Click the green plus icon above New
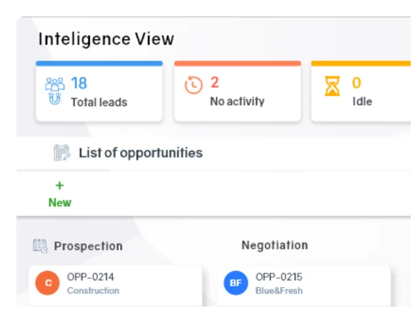The width and height of the screenshot is (411, 323). [x=59, y=186]
